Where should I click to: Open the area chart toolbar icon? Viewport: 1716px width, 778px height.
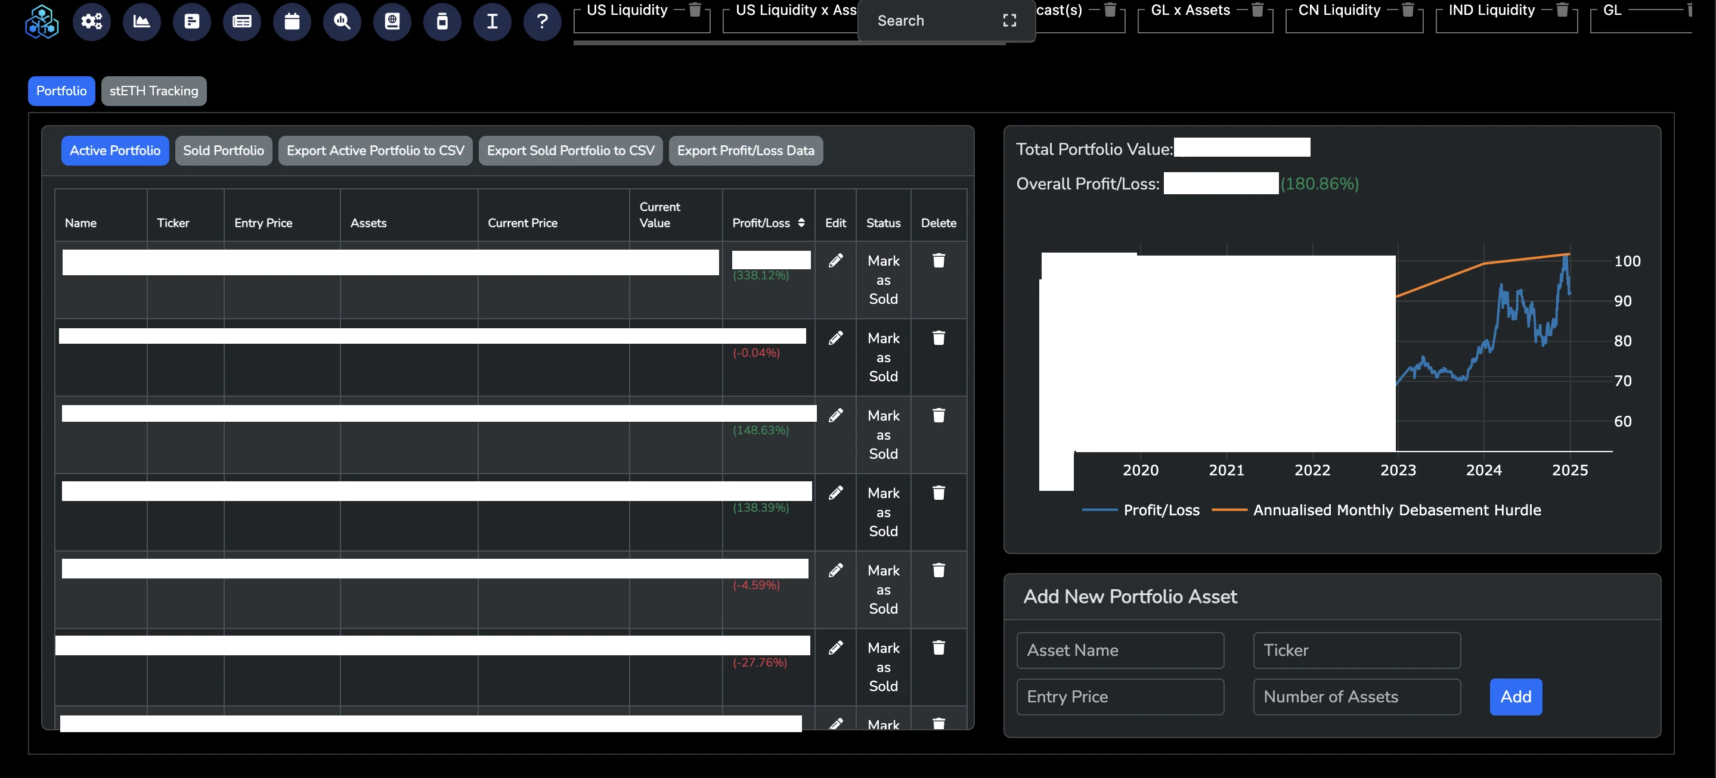(x=141, y=21)
